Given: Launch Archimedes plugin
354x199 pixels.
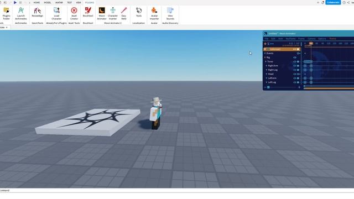Looking at the screenshot, I should (x=21, y=13).
